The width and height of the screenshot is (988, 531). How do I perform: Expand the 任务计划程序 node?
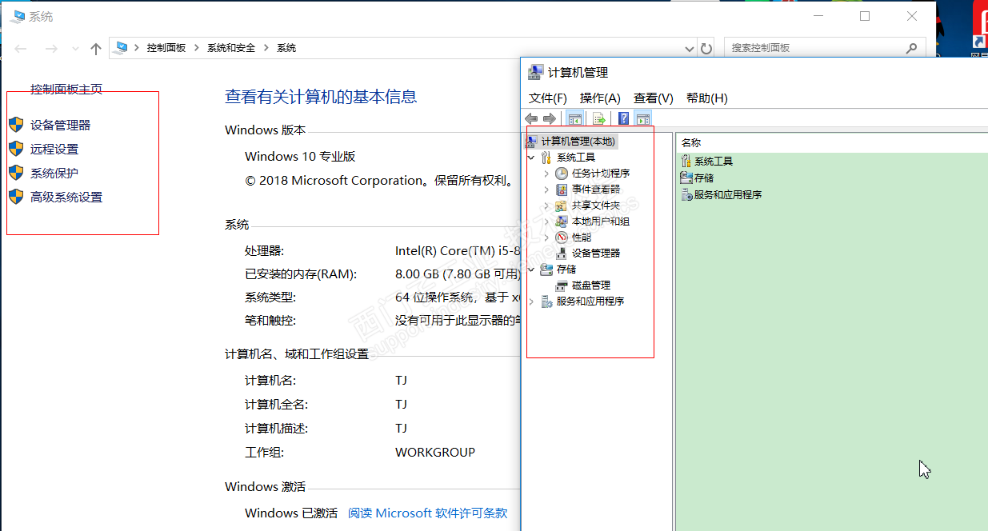[x=547, y=174]
